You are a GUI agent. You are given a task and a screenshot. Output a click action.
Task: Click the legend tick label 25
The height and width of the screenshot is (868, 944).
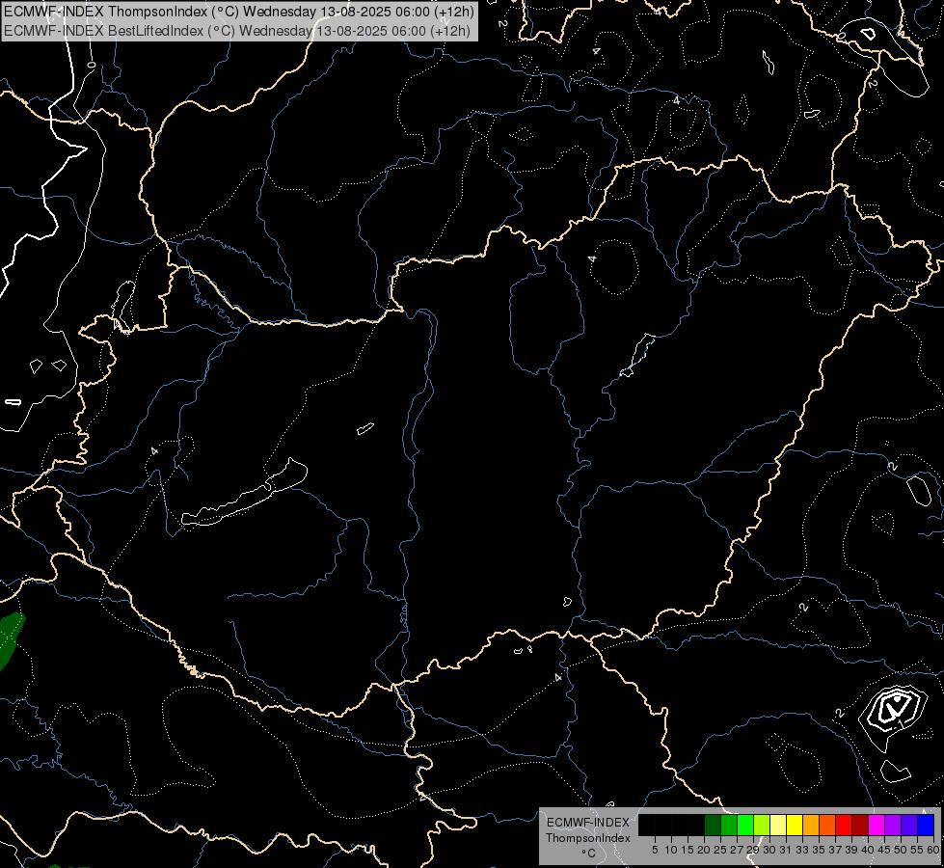[x=720, y=850]
